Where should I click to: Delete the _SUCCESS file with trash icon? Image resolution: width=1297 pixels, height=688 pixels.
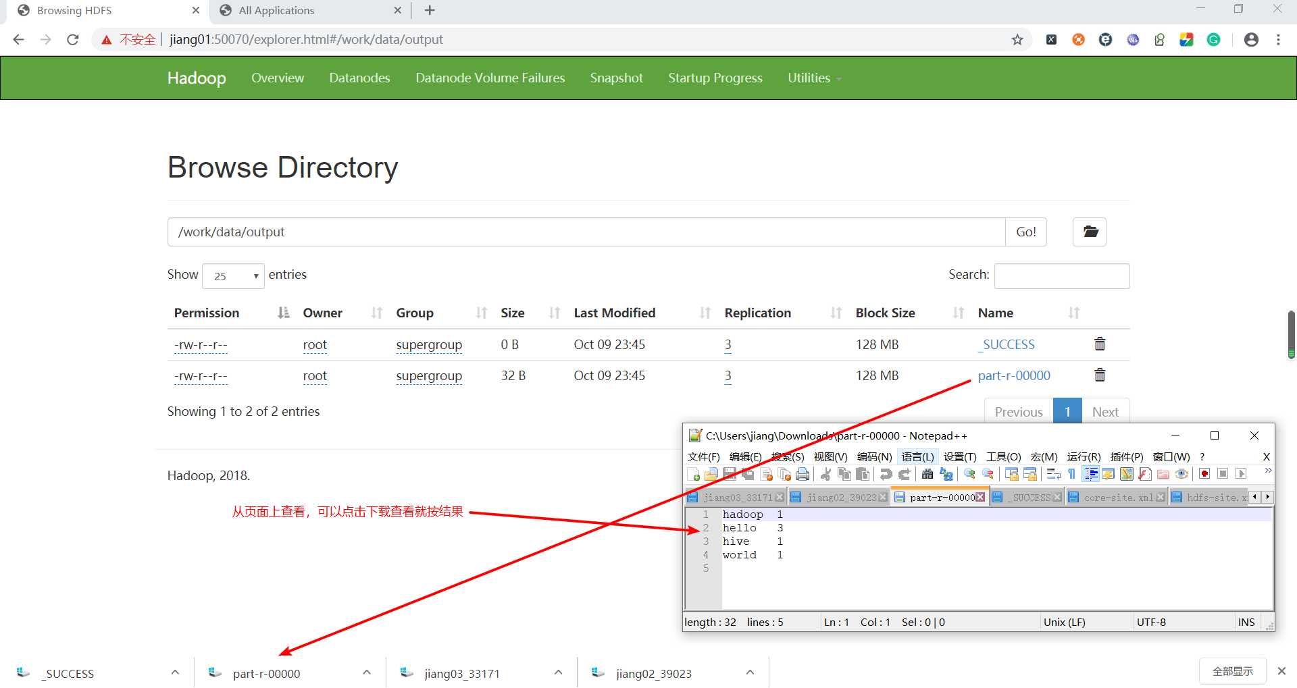click(x=1100, y=344)
